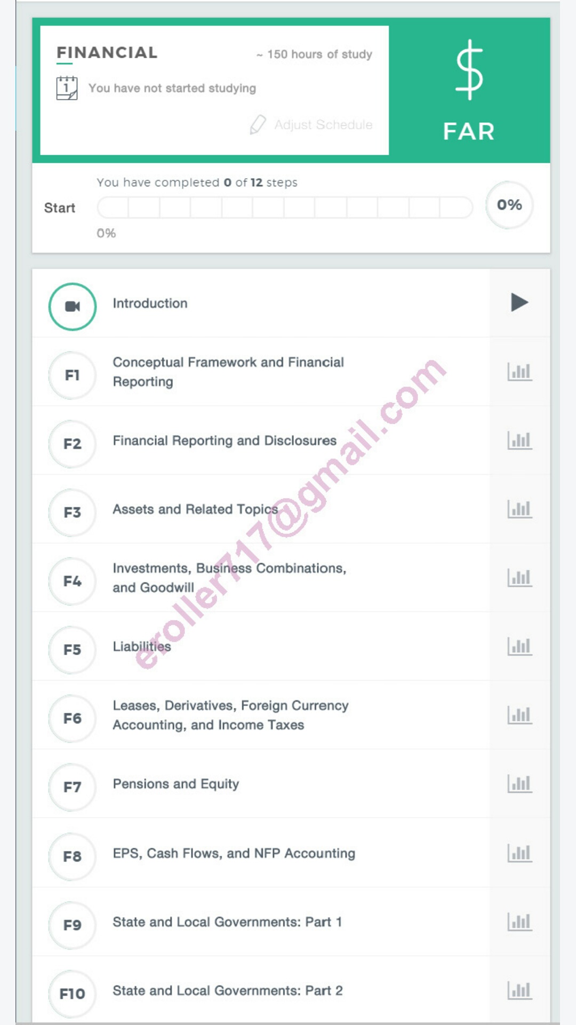Select the F4 module circle badge

pos(73,581)
